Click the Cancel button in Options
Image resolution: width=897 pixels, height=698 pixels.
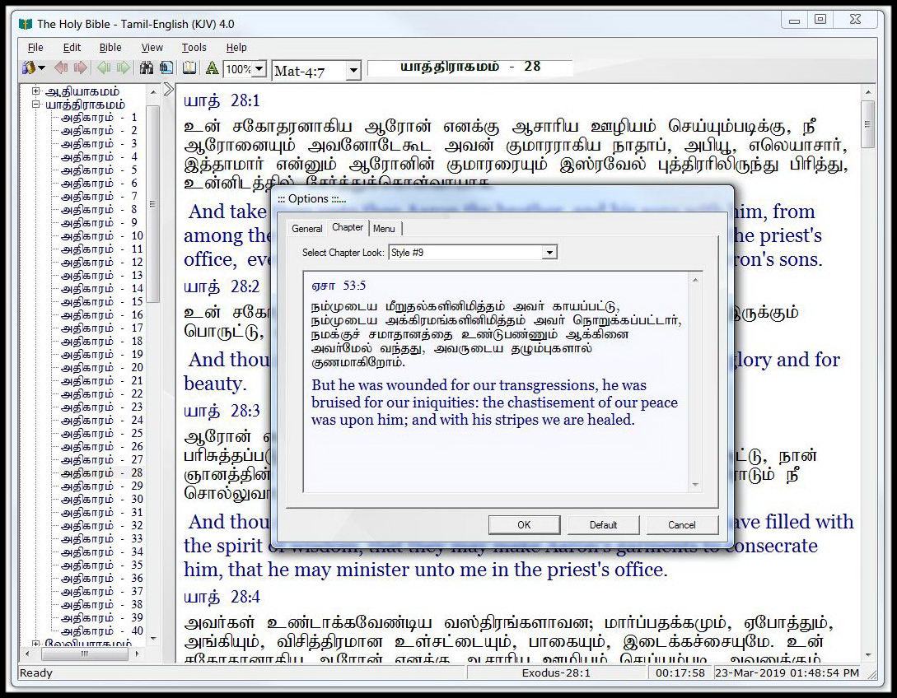coord(682,525)
